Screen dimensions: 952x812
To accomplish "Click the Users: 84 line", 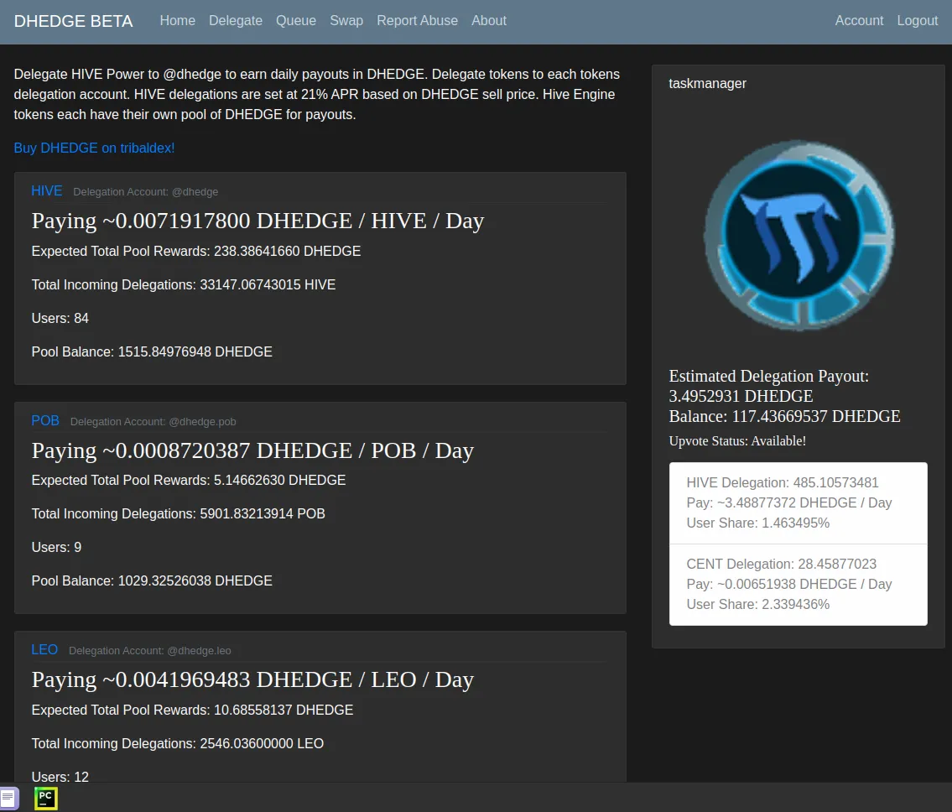I will point(60,318).
